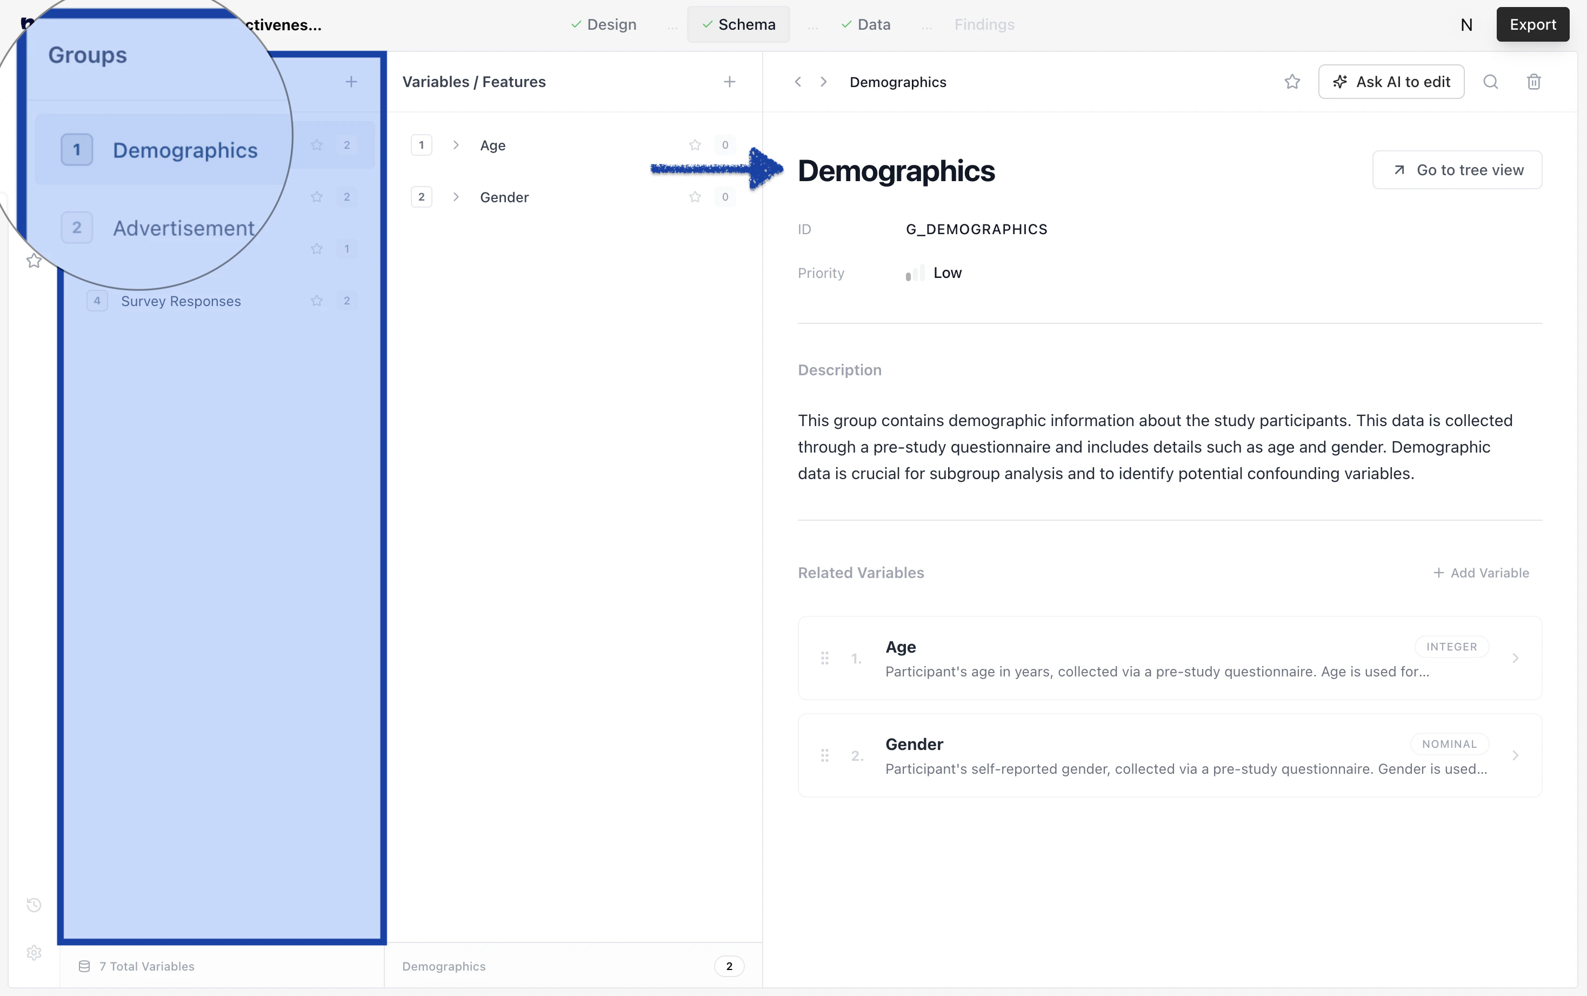Click the forward navigation arrow
The image size is (1587, 996).
(823, 82)
